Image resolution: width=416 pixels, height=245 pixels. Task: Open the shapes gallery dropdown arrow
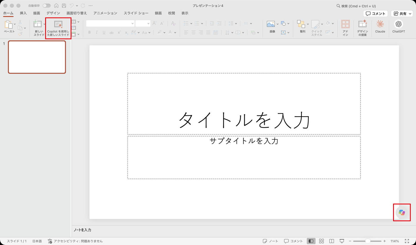tap(288, 24)
